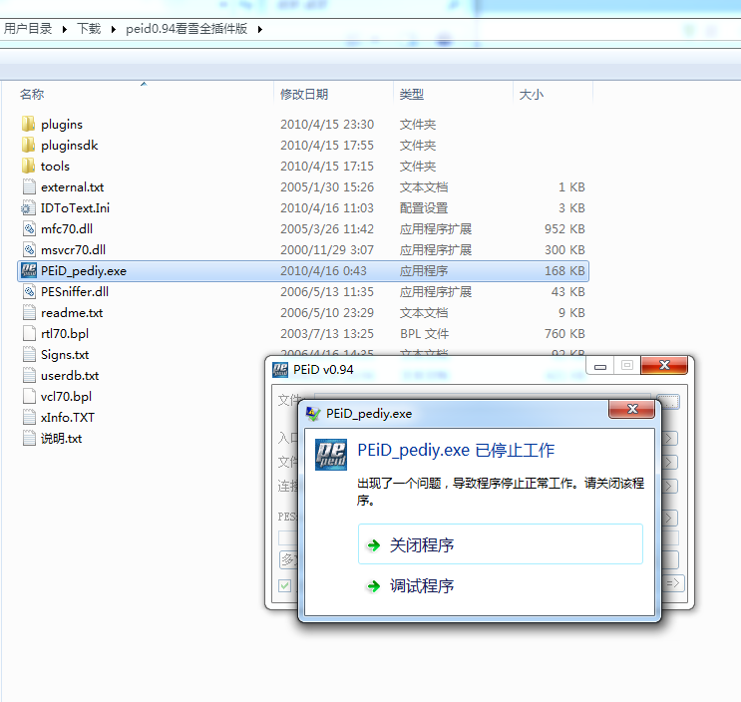Select the PESniffer.dll file icon
The width and height of the screenshot is (741, 702).
point(29,291)
